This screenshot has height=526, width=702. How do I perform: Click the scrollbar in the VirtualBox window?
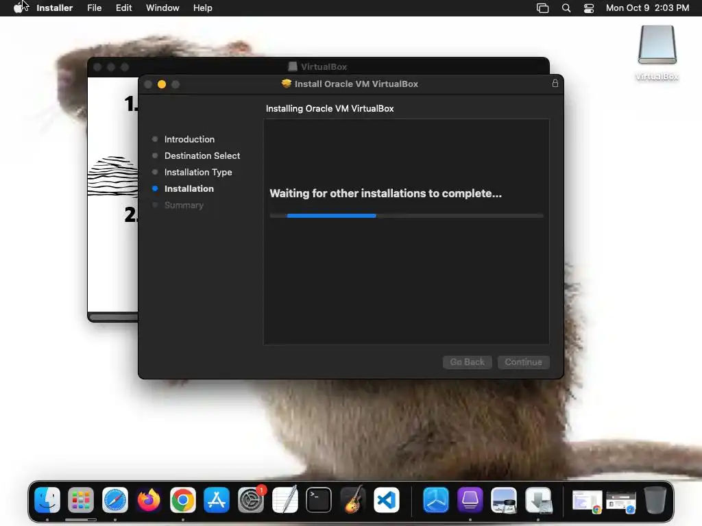(x=114, y=317)
